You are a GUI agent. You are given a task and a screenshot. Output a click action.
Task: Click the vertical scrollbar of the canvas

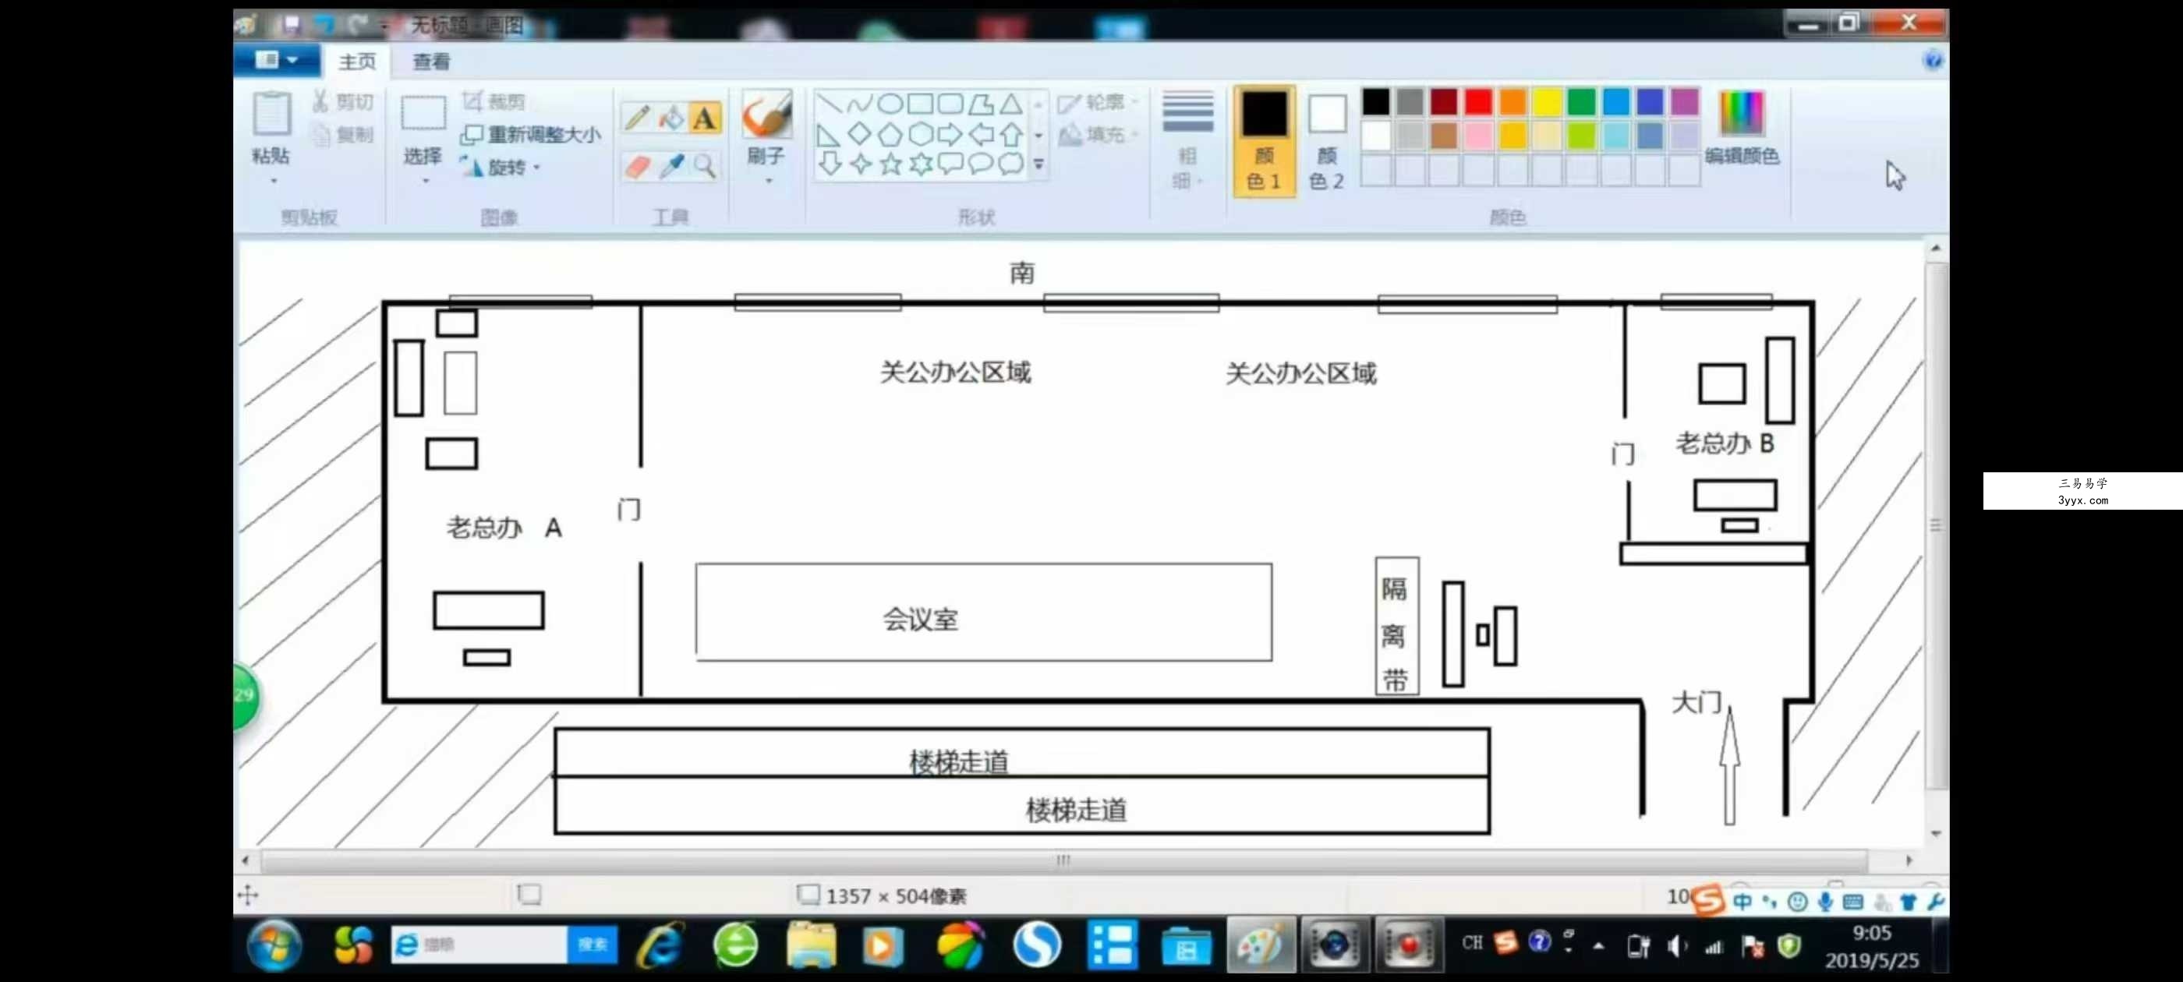[1936, 525]
